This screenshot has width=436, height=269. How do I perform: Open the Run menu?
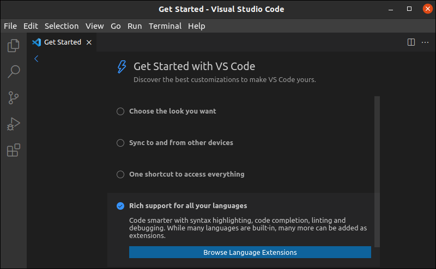pyautogui.click(x=135, y=26)
